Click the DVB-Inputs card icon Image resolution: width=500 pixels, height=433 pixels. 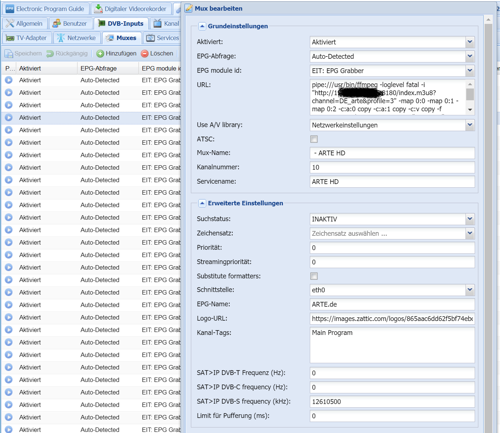[101, 24]
